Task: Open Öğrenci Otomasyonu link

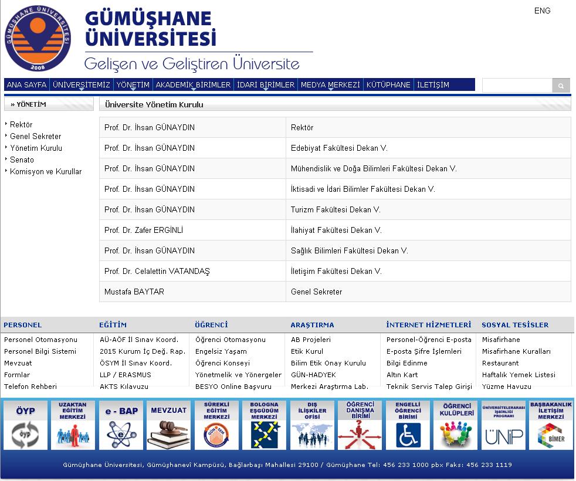Action: click(x=230, y=340)
